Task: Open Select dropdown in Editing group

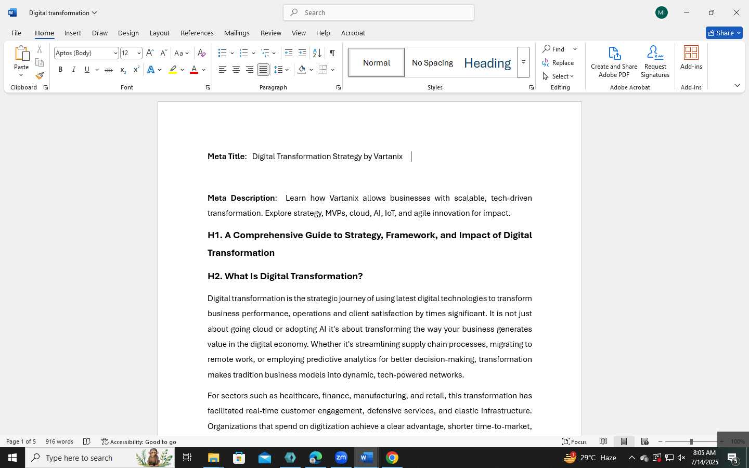Action: 558,76
